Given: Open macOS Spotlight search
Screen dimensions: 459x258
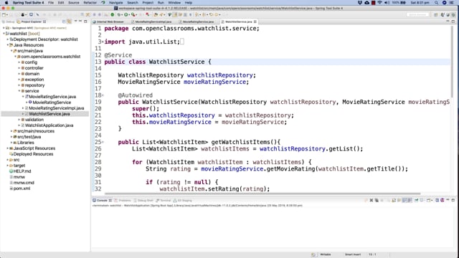Looking at the screenshot, I should pyautogui.click(x=437, y=3).
